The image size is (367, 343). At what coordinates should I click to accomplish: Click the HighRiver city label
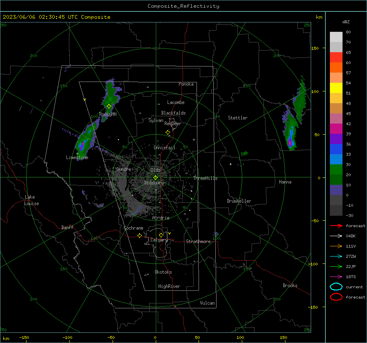[169, 286]
